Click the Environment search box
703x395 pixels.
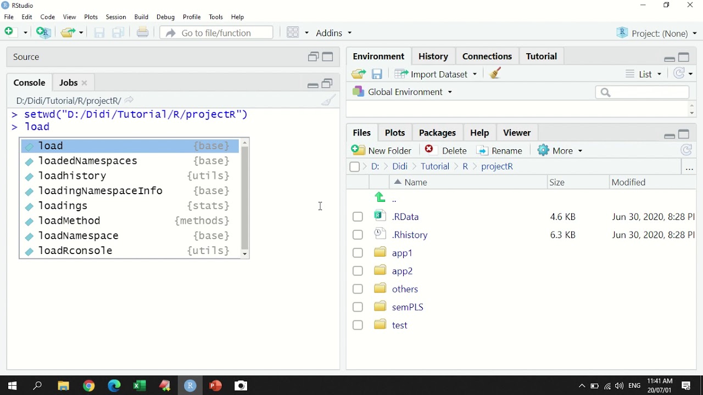click(642, 92)
